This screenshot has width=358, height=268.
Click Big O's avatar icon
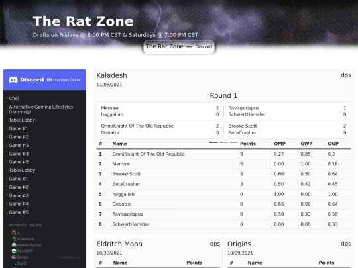pyautogui.click(x=14, y=263)
